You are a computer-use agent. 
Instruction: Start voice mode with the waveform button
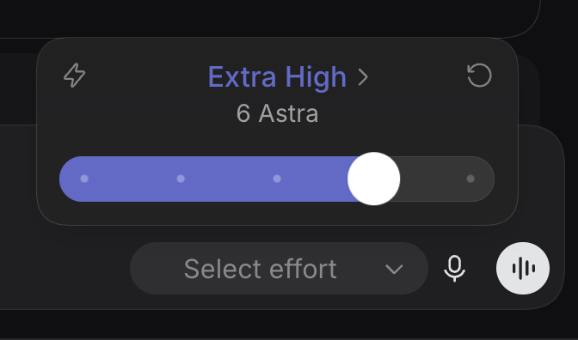point(523,268)
